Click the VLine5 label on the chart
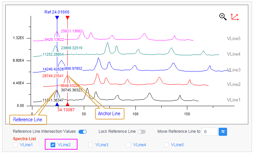This screenshot has height=154, width=253. pyautogui.click(x=233, y=38)
